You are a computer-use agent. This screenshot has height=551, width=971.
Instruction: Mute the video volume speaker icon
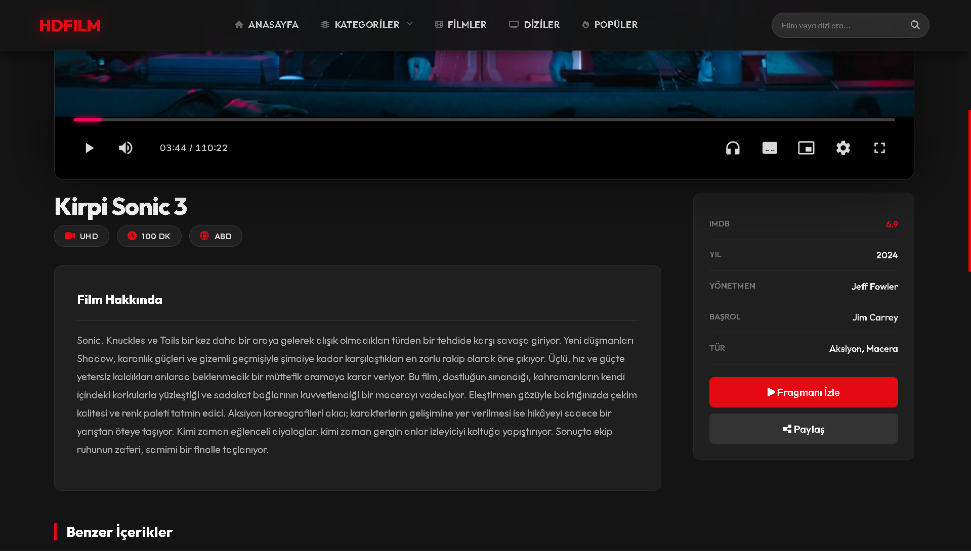[x=125, y=148]
